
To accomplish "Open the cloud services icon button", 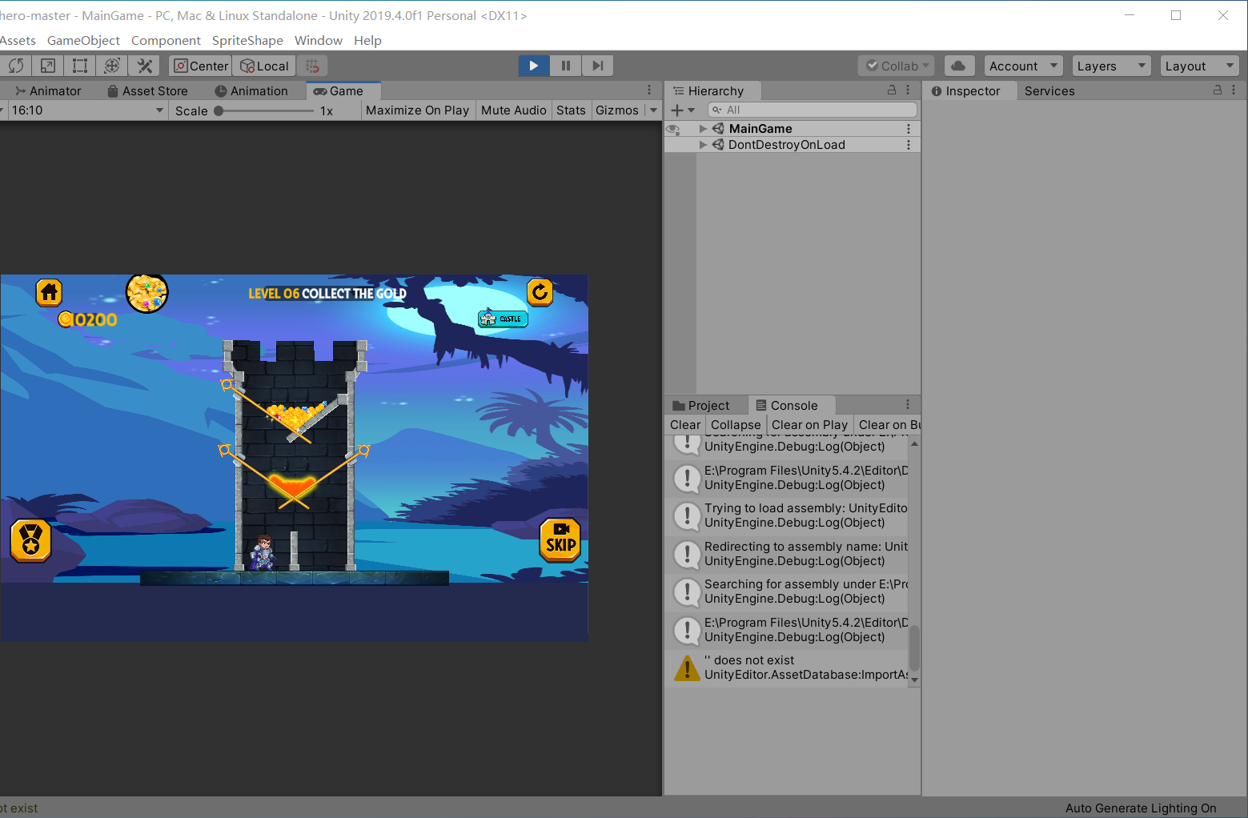I will coord(958,66).
